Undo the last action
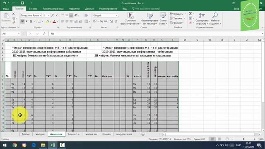 coord(5,3)
